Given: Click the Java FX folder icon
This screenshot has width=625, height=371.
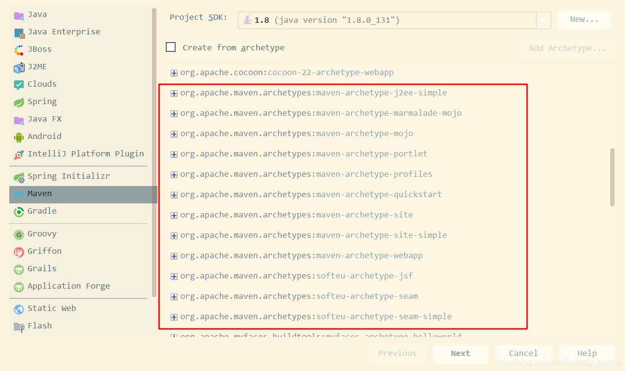Looking at the screenshot, I should point(19,120).
